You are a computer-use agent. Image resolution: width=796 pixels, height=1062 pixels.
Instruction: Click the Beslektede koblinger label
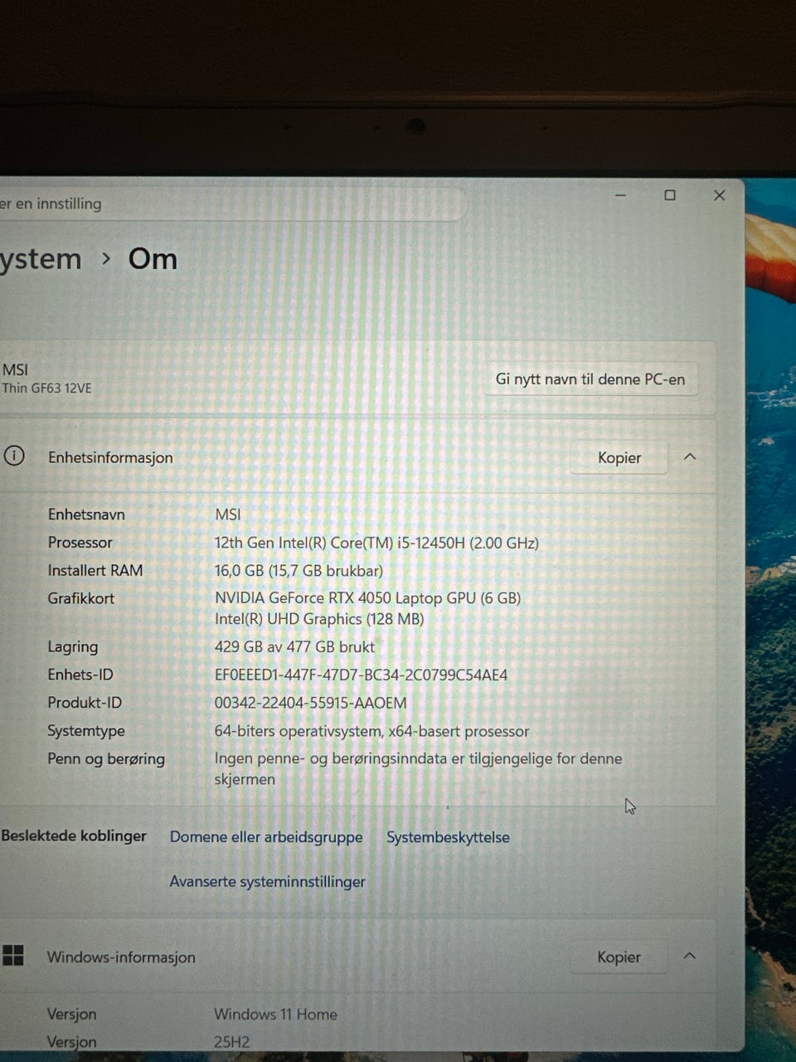(74, 836)
